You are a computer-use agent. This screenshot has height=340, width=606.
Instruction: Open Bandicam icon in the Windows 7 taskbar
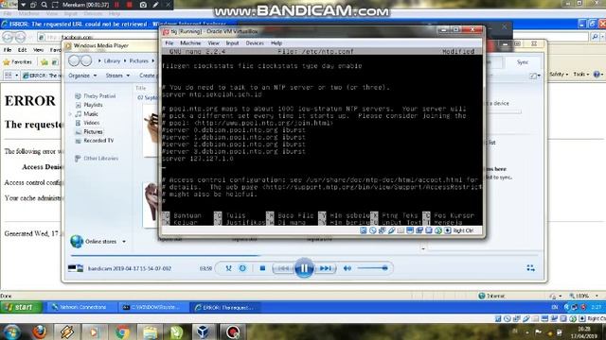(232, 331)
